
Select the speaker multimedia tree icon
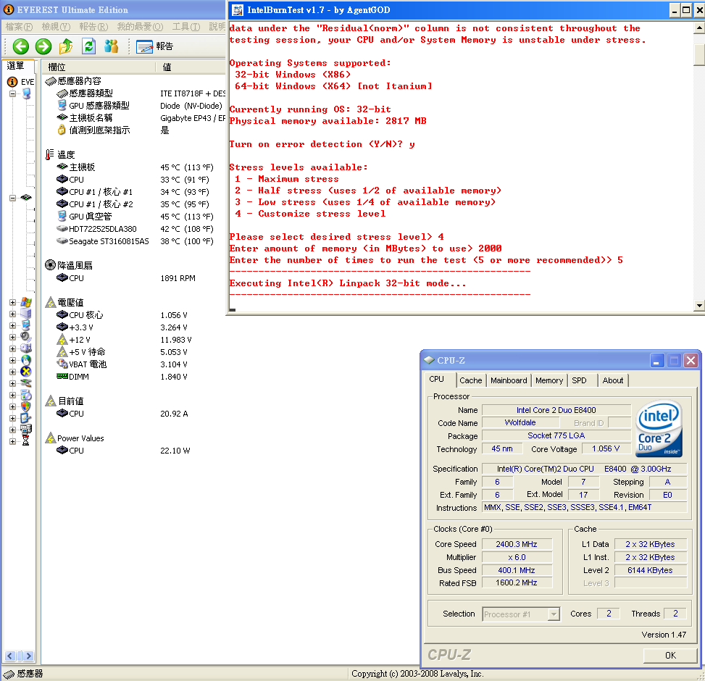click(x=26, y=337)
